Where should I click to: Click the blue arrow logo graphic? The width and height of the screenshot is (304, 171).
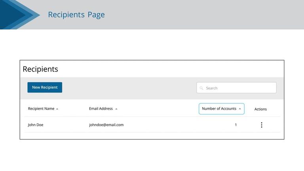pyautogui.click(x=20, y=15)
